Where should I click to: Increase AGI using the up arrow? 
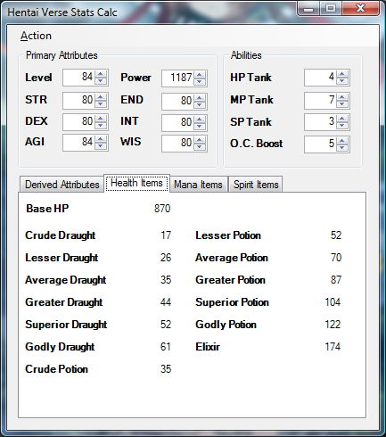(101, 139)
